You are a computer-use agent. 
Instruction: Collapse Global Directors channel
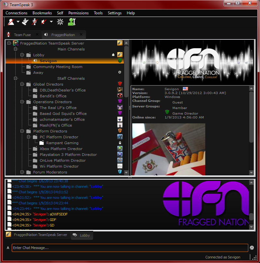22,84
